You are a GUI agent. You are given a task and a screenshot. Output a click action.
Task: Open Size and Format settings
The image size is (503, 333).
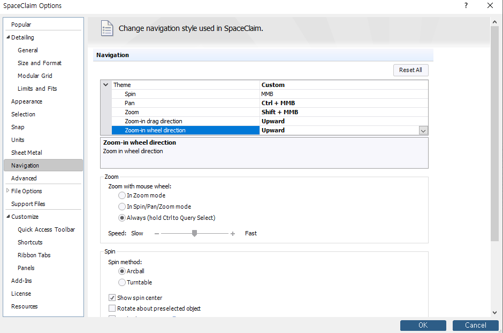click(40, 63)
